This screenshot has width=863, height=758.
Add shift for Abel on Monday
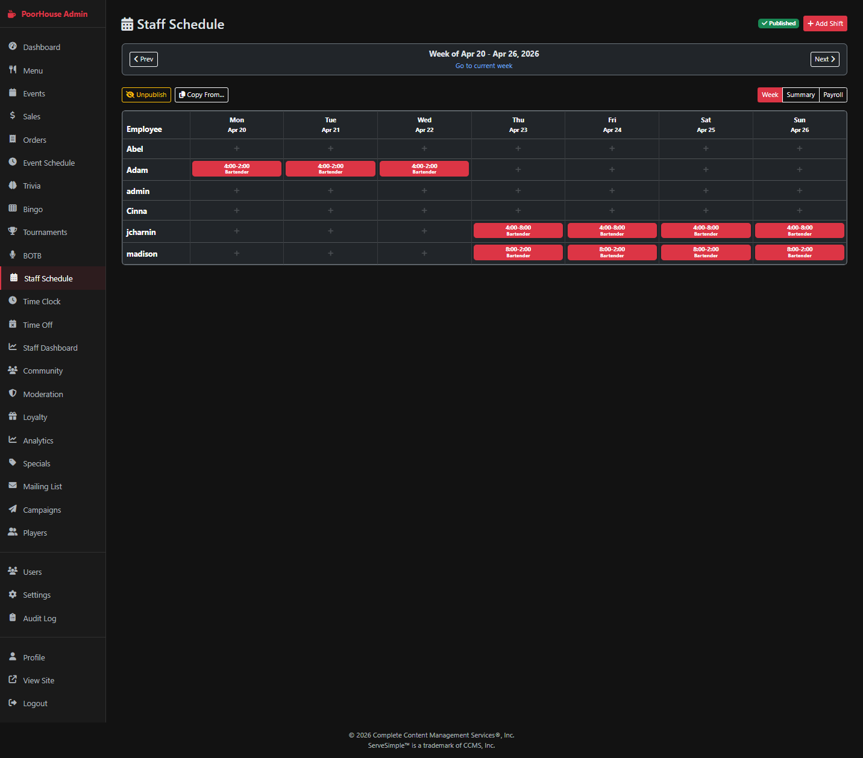[x=237, y=148]
